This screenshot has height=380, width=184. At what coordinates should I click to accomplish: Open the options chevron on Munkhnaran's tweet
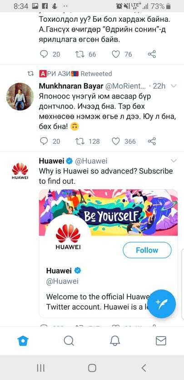[x=174, y=86]
